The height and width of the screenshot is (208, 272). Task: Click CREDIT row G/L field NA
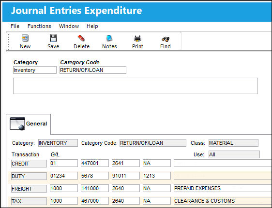[x=157, y=163]
